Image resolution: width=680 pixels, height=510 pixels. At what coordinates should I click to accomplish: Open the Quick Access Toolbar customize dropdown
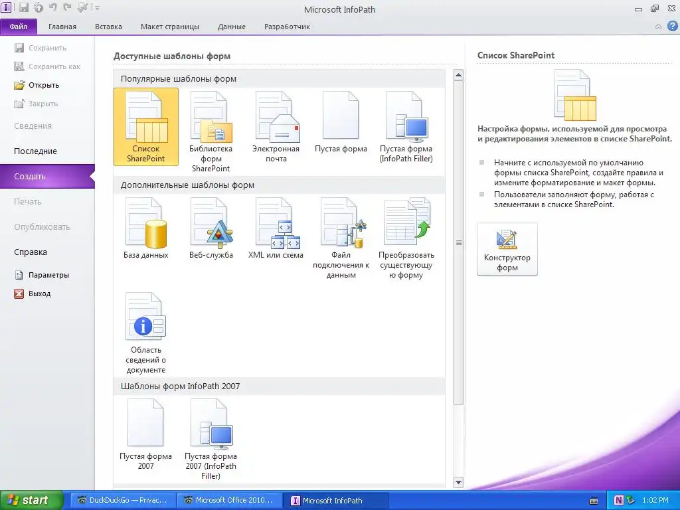(x=97, y=8)
